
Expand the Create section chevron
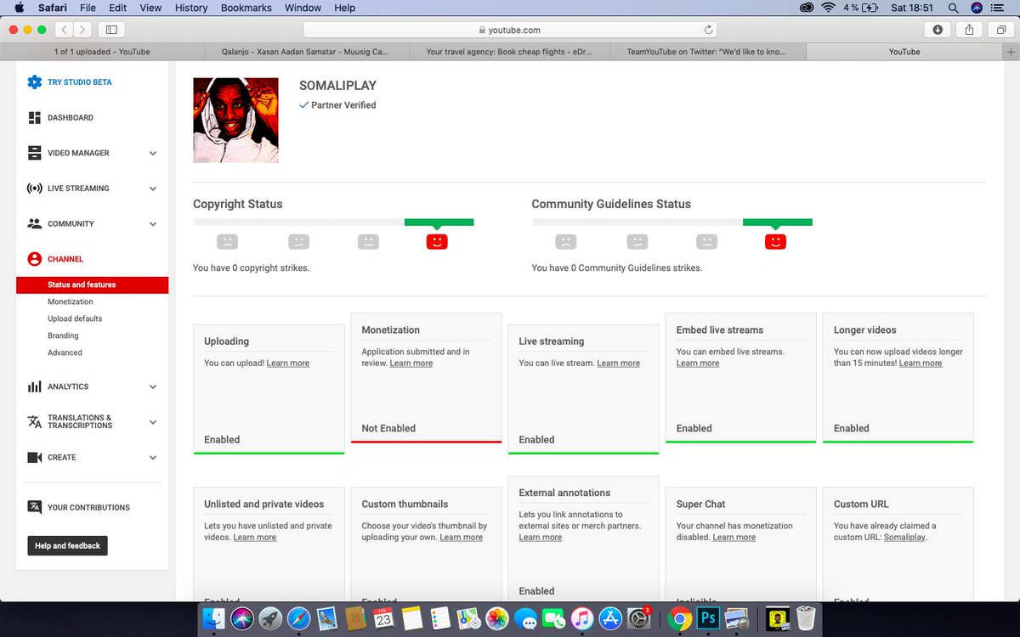(x=153, y=457)
